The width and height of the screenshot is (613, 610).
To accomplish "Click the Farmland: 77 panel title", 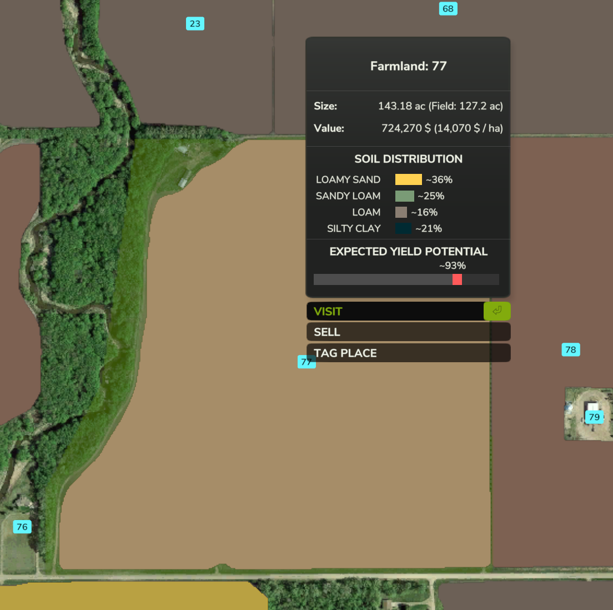I will click(408, 66).
